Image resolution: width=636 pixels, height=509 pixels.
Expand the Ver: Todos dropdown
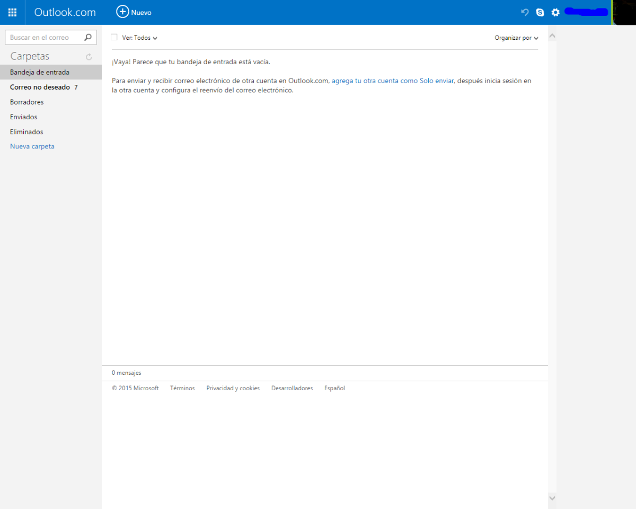pos(140,38)
